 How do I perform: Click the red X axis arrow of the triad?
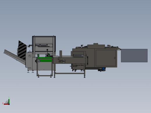[6, 104]
